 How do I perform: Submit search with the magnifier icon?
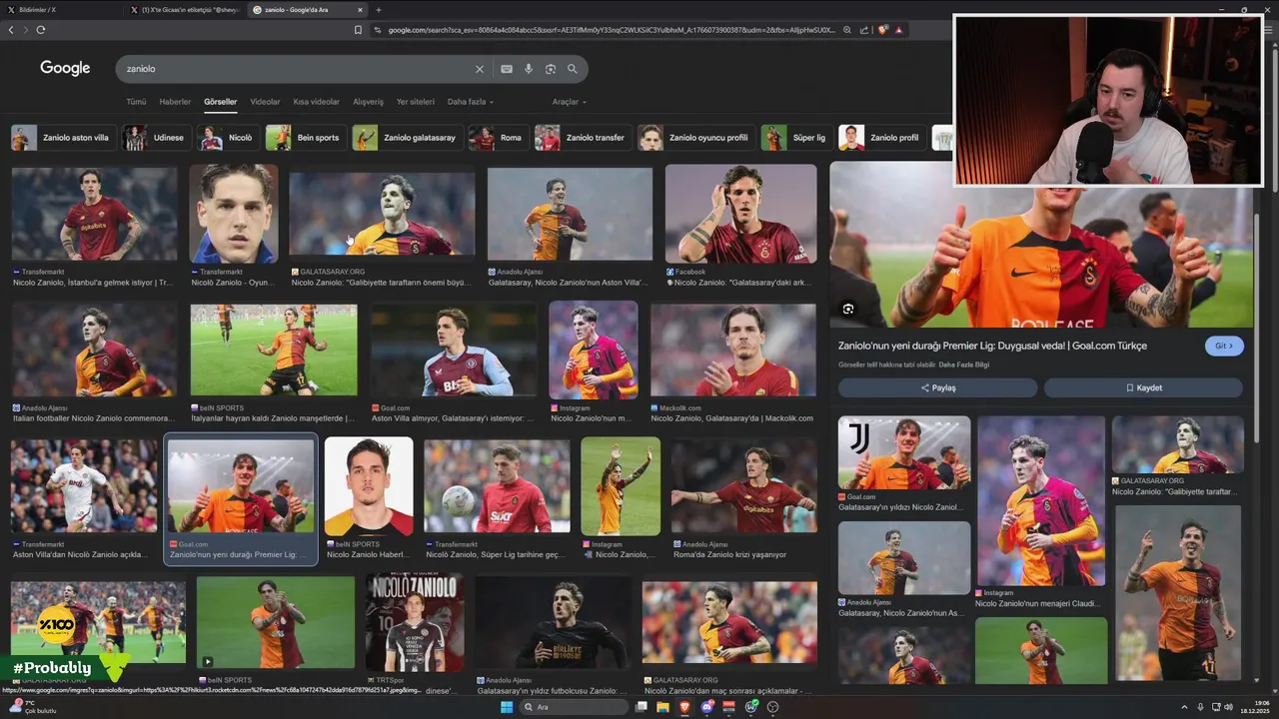point(573,69)
